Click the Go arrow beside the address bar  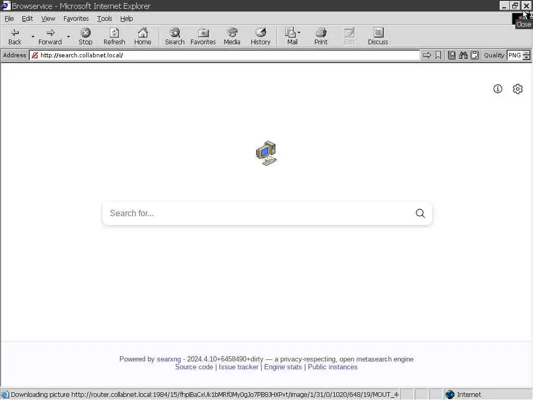tap(427, 55)
